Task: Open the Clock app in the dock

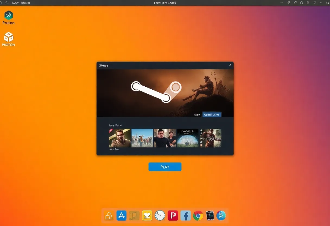Action: click(160, 216)
